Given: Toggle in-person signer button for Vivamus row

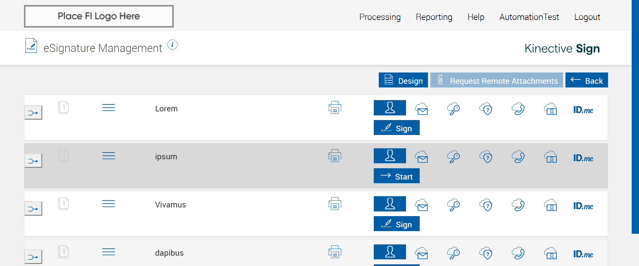Looking at the screenshot, I should click(390, 204).
